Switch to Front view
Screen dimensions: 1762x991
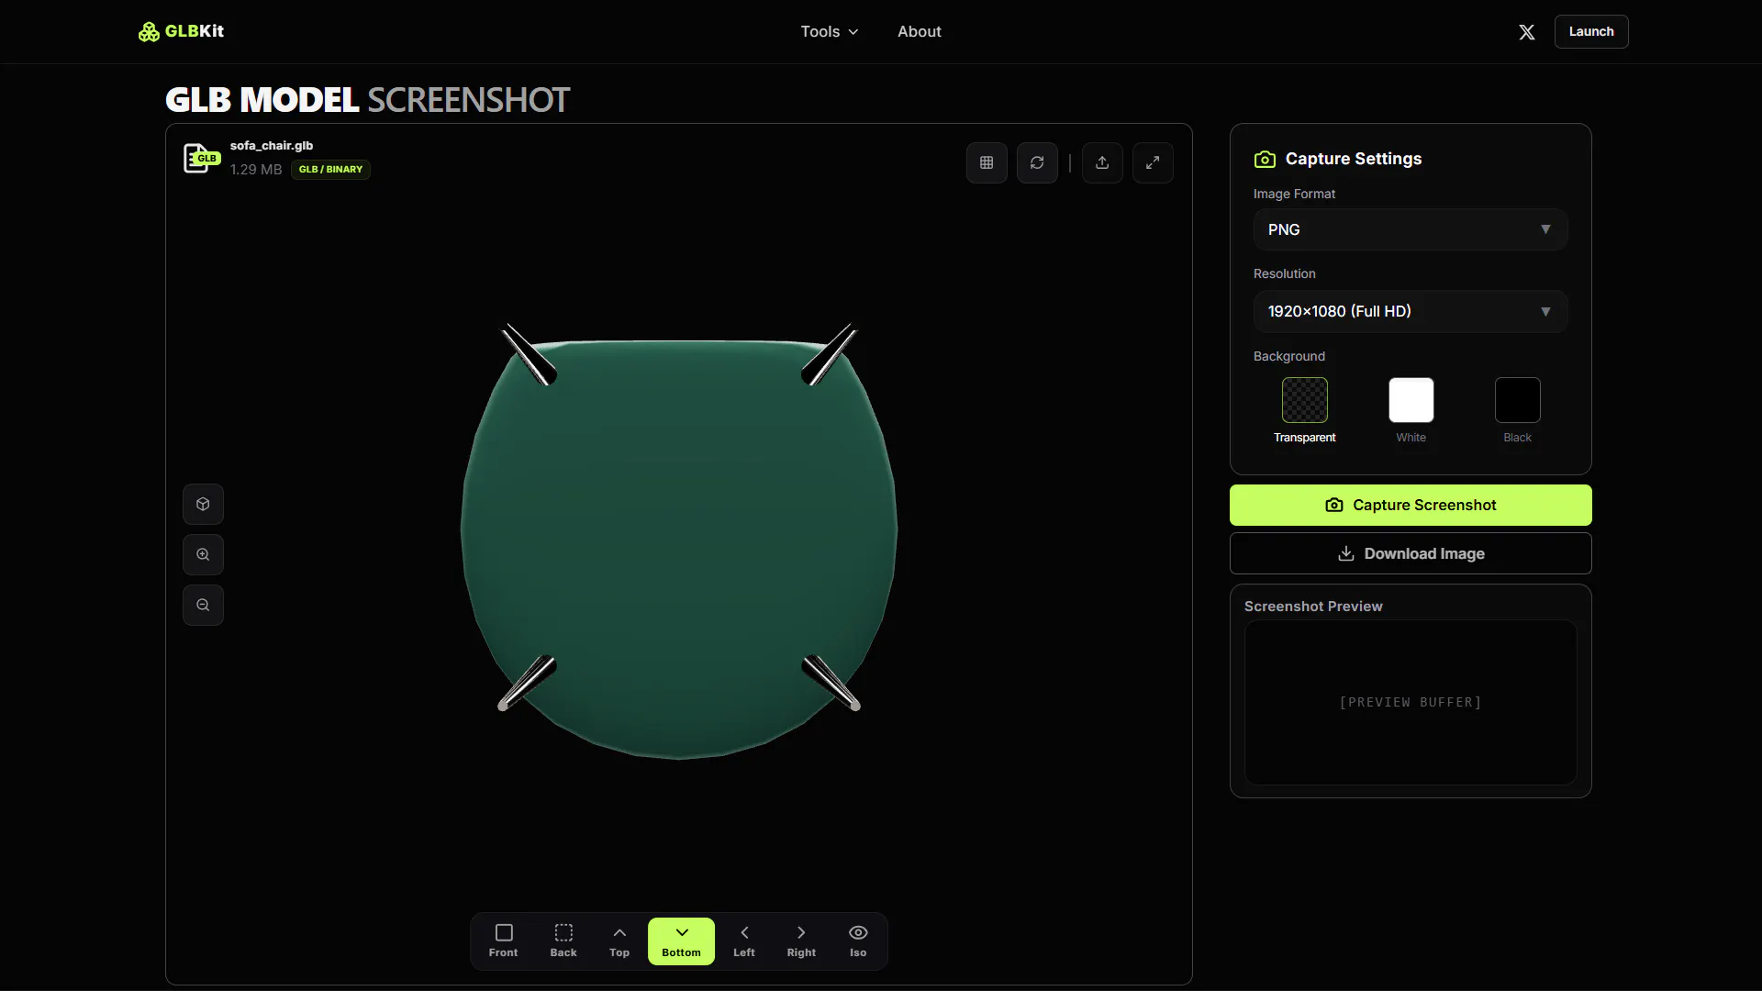pyautogui.click(x=503, y=941)
